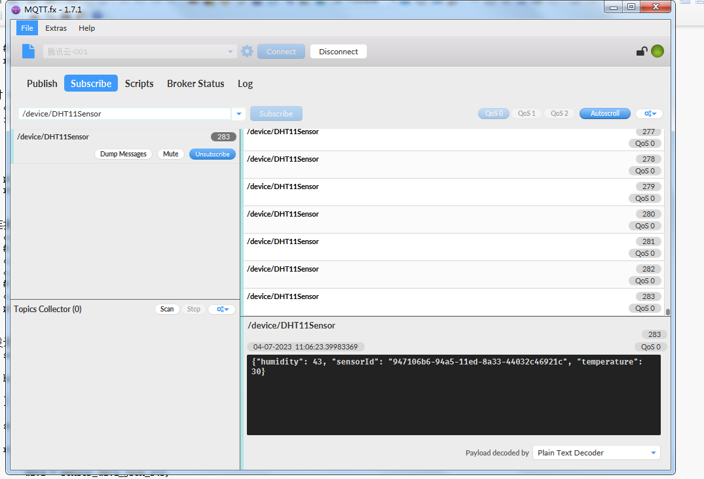The height and width of the screenshot is (479, 704).
Task: Open the Plain Text Decoder dropdown
Action: click(x=597, y=453)
